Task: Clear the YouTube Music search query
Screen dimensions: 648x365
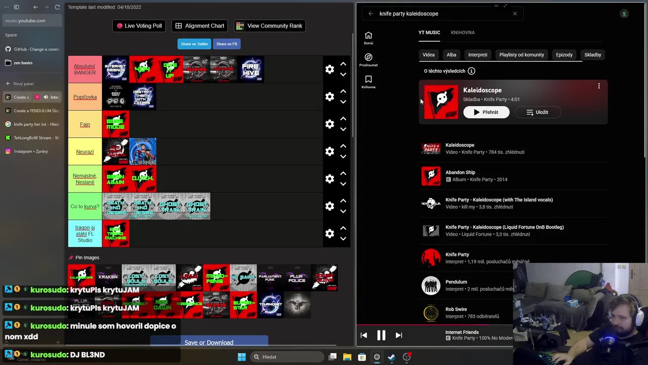Action: (515, 14)
